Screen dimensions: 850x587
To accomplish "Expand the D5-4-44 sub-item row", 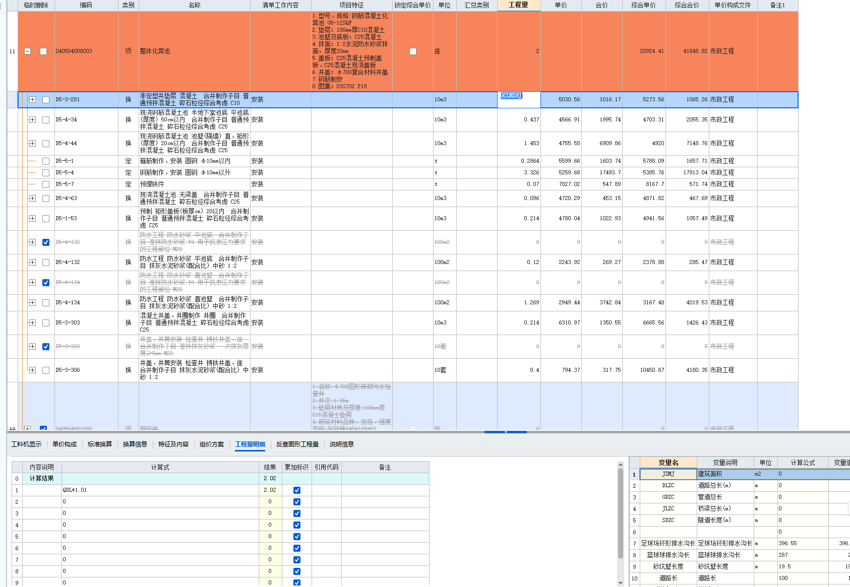I will click(33, 144).
